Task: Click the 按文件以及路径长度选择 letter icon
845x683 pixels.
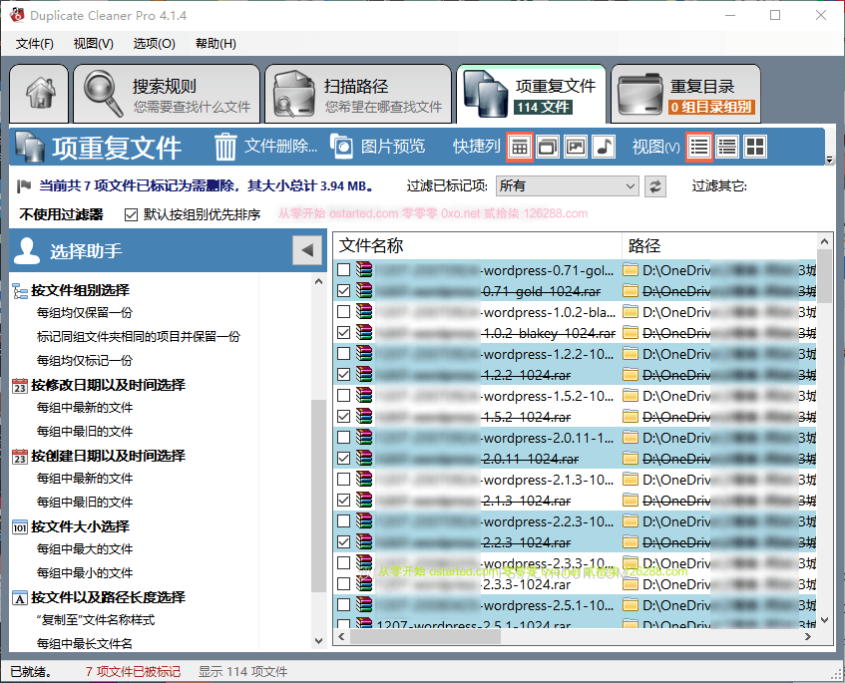Action: point(20,598)
